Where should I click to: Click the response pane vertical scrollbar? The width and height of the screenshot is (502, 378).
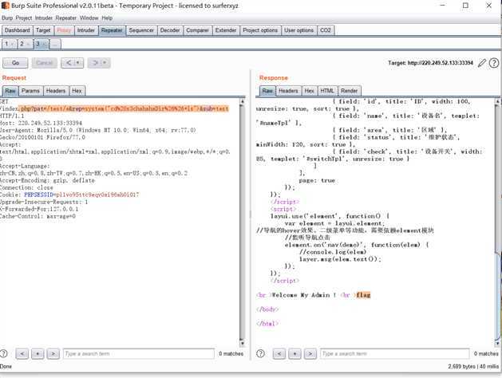pos(497,222)
